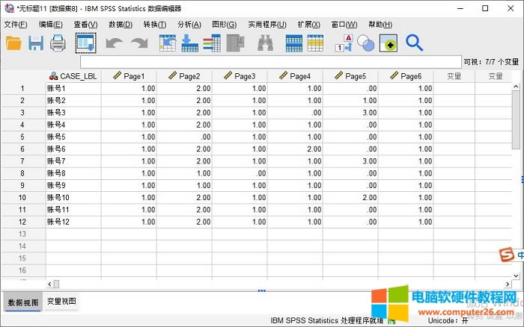Select the CASE_LBL column header

click(x=73, y=76)
